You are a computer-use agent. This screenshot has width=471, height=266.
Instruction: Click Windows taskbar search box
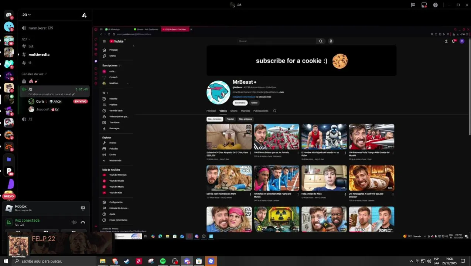[x=54, y=261]
